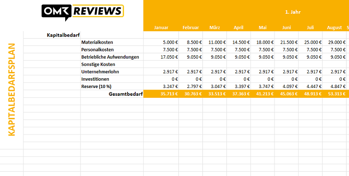The image size is (349, 176).
Task: Click the Januar column header
Action: pos(161,28)
